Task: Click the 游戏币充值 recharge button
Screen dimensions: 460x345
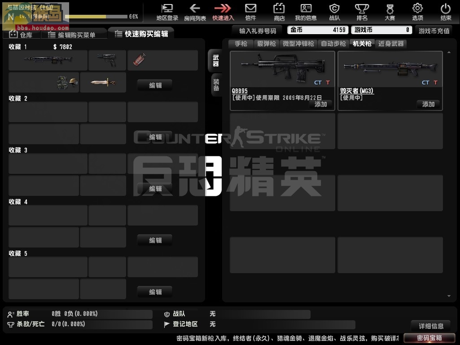Action: [434, 31]
